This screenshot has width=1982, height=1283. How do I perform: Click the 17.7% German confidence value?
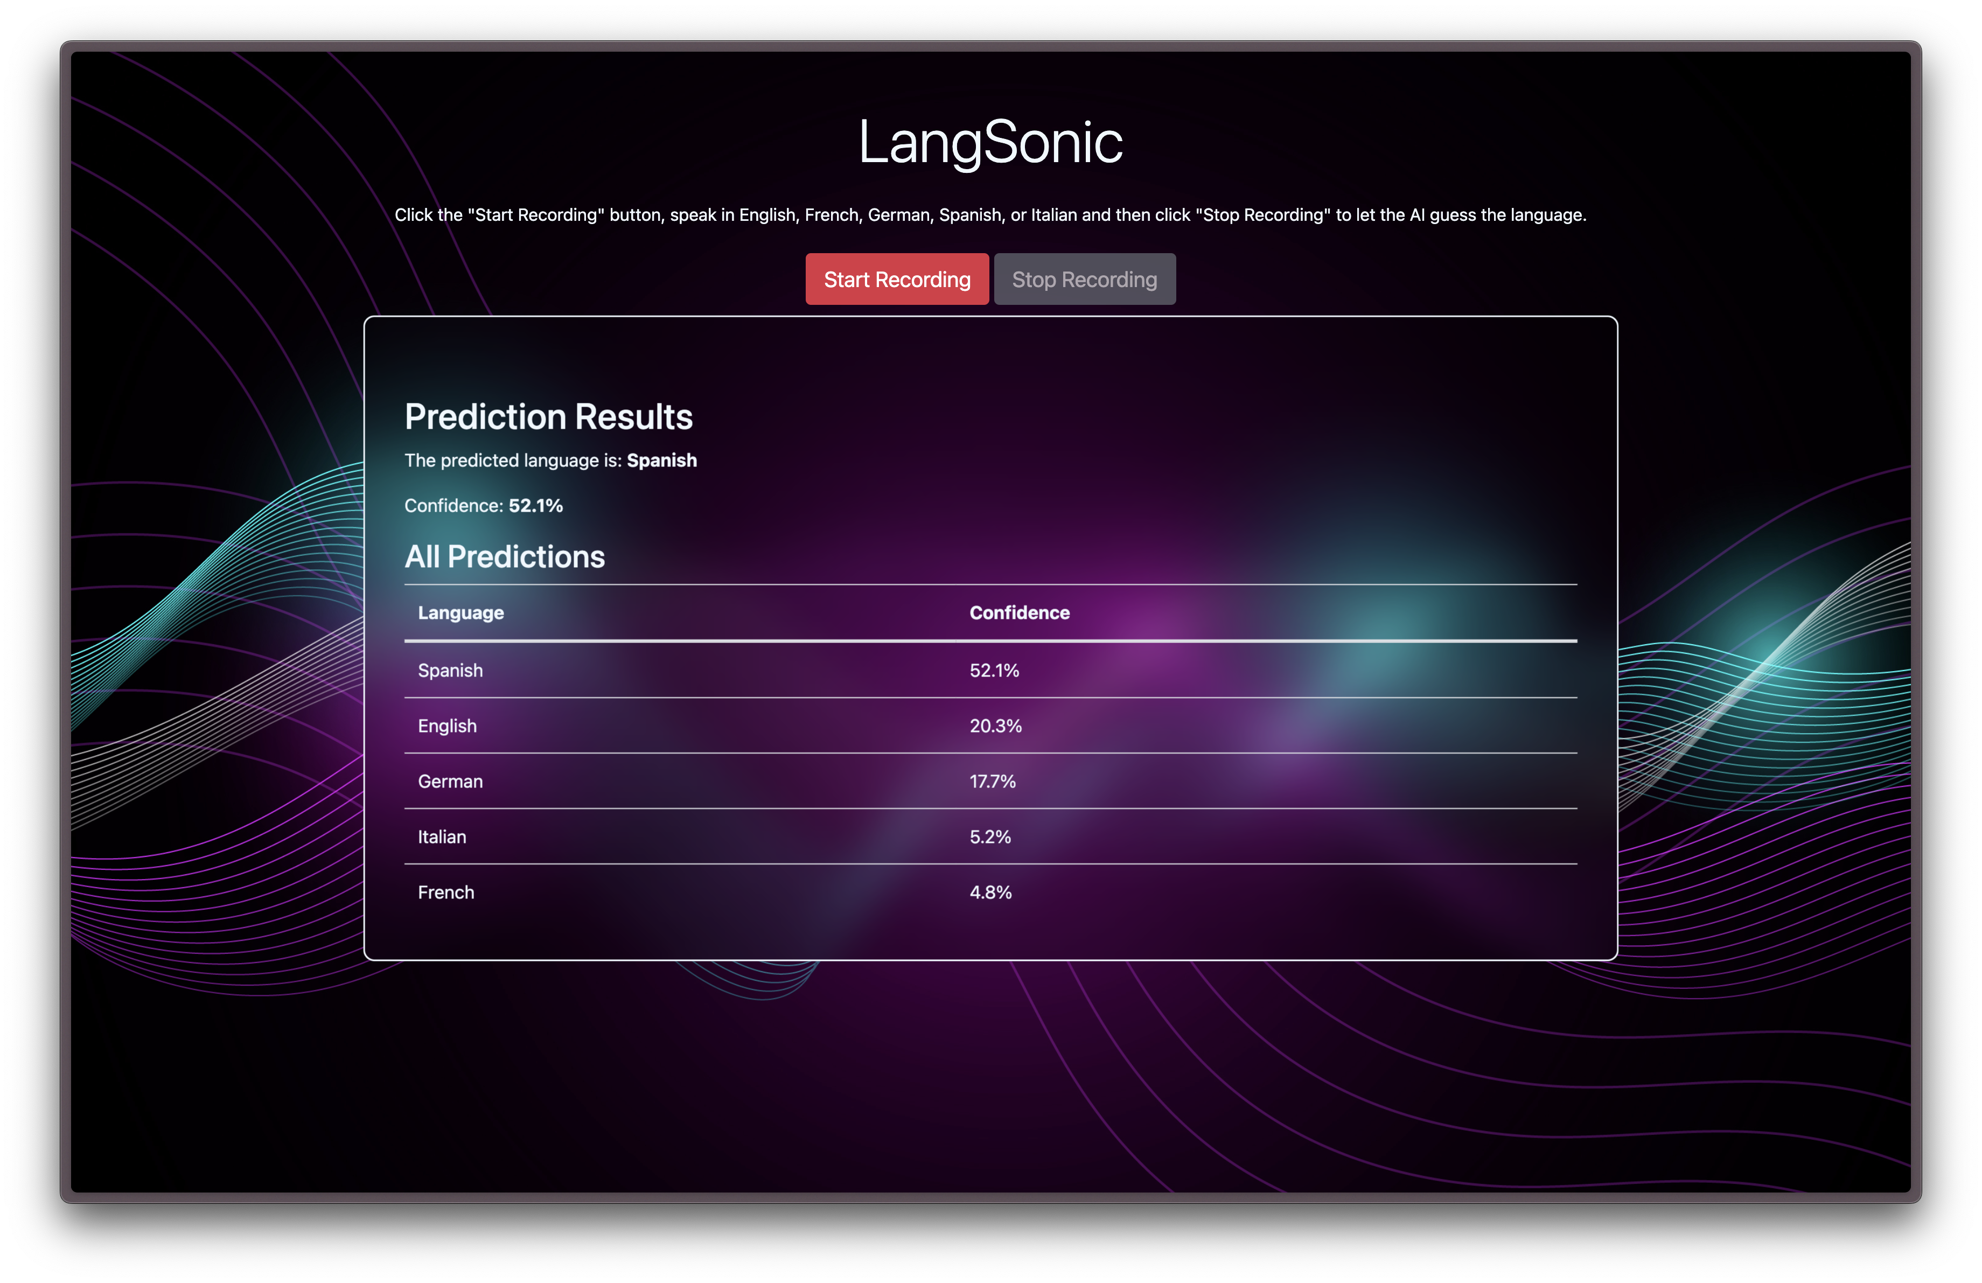click(993, 782)
